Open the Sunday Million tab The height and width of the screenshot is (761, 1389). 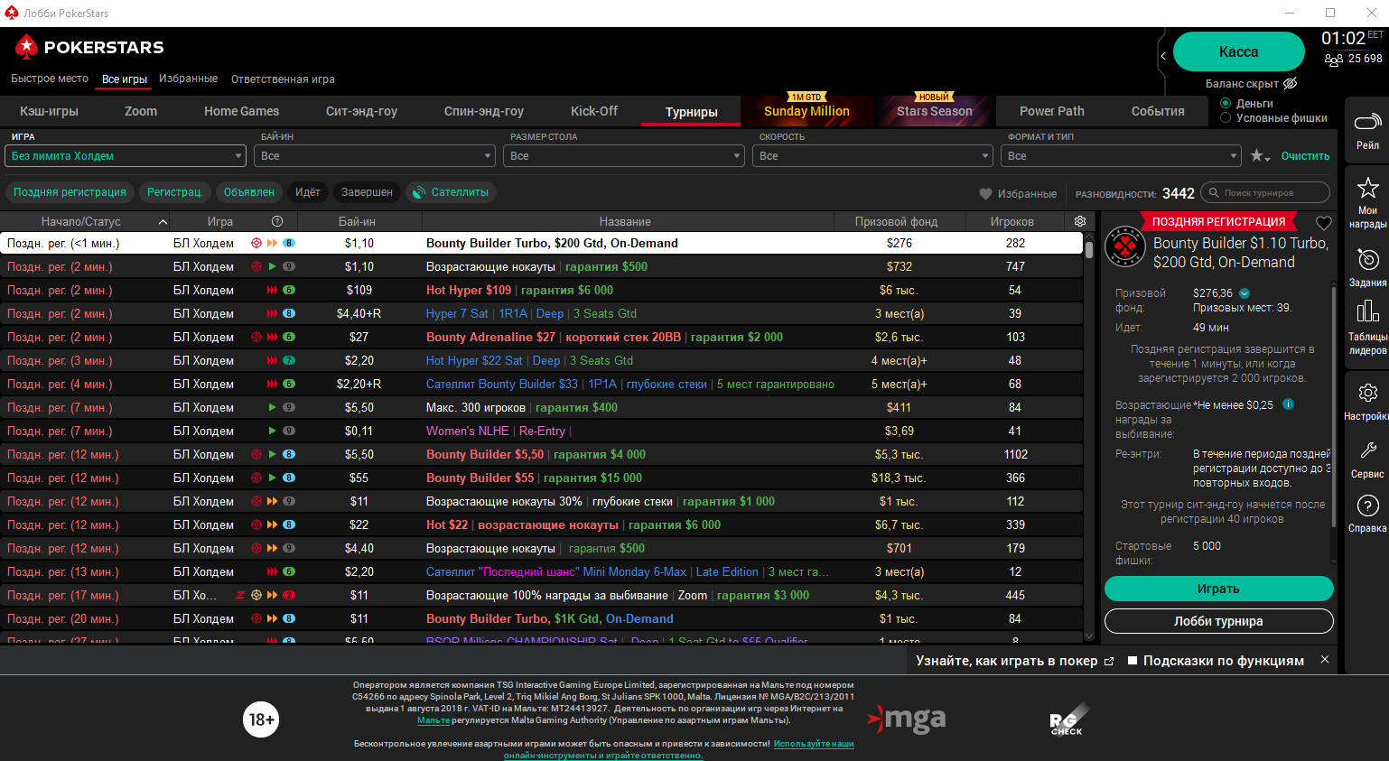(806, 111)
